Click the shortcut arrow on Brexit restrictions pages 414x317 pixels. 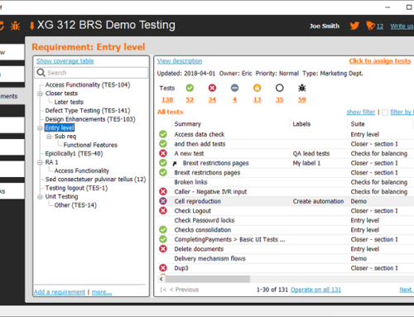coord(175,163)
